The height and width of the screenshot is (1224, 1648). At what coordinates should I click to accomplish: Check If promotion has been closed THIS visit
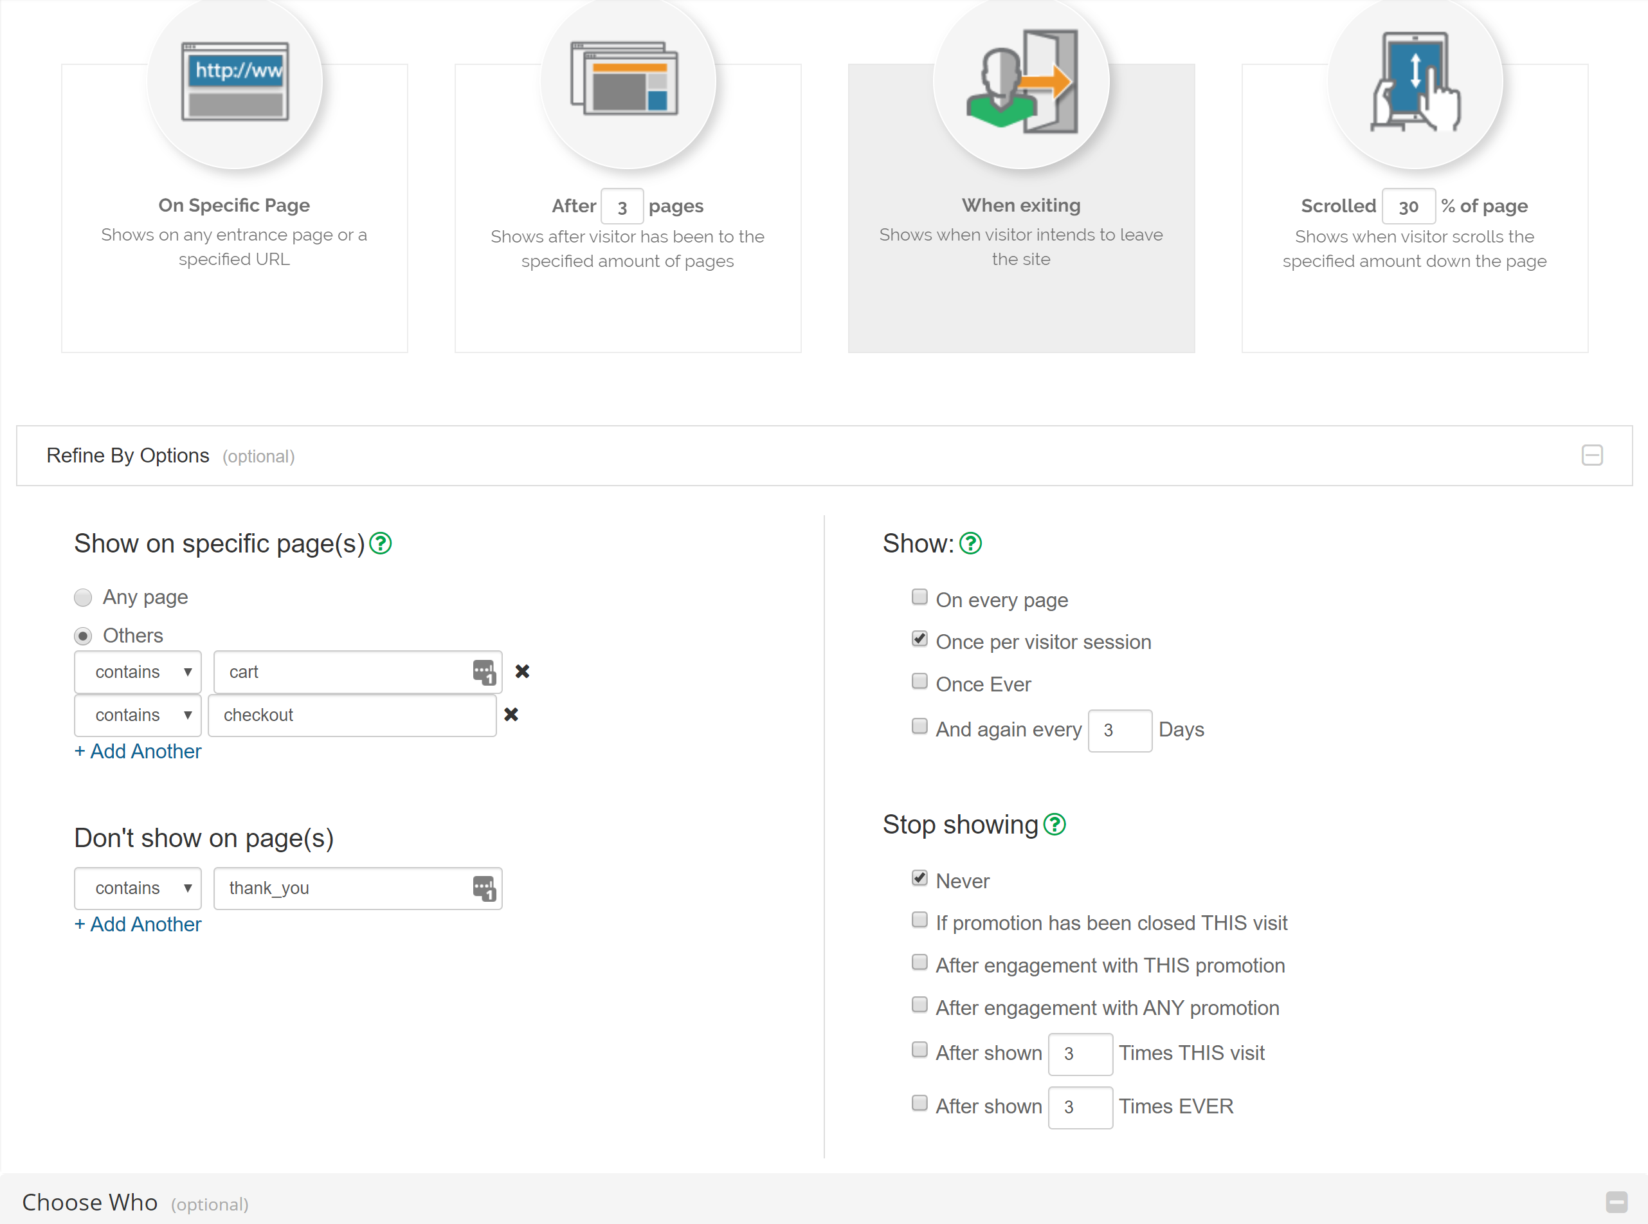click(x=919, y=920)
